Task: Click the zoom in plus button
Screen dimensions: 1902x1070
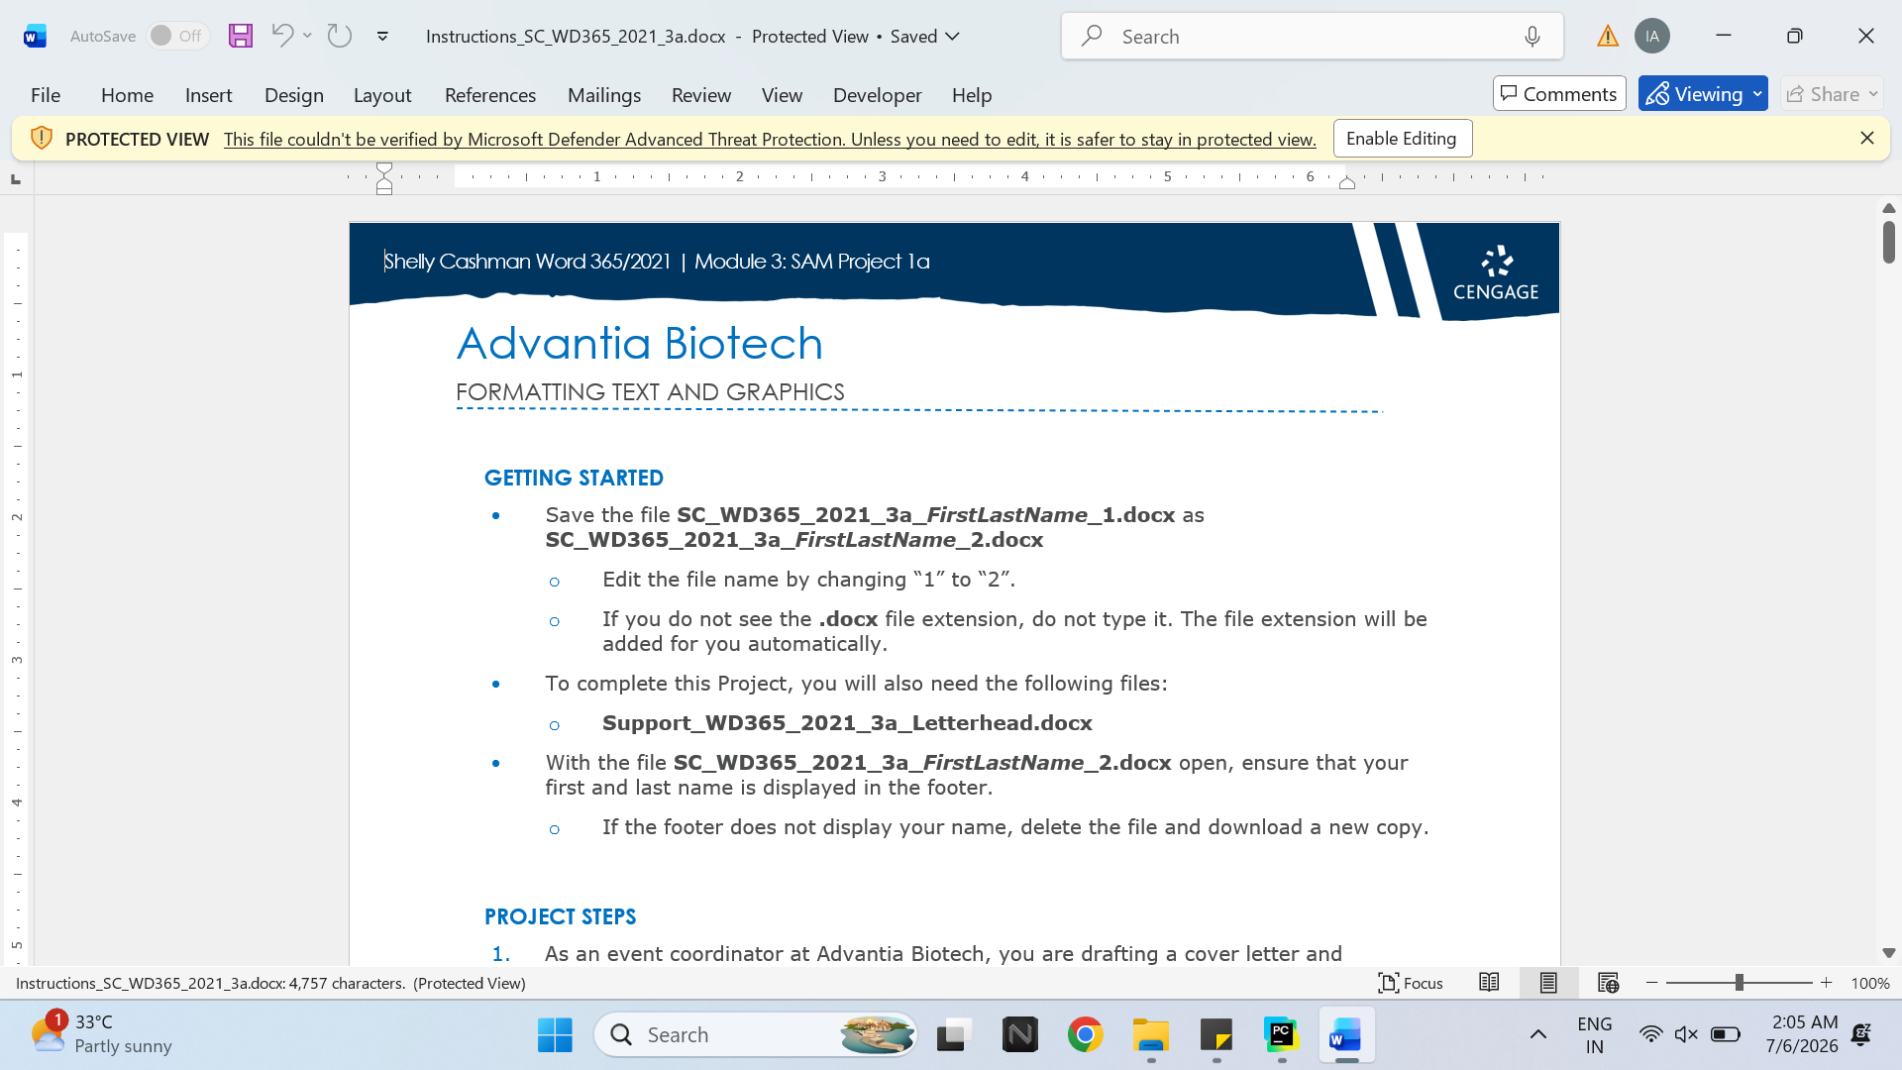Action: [1827, 983]
